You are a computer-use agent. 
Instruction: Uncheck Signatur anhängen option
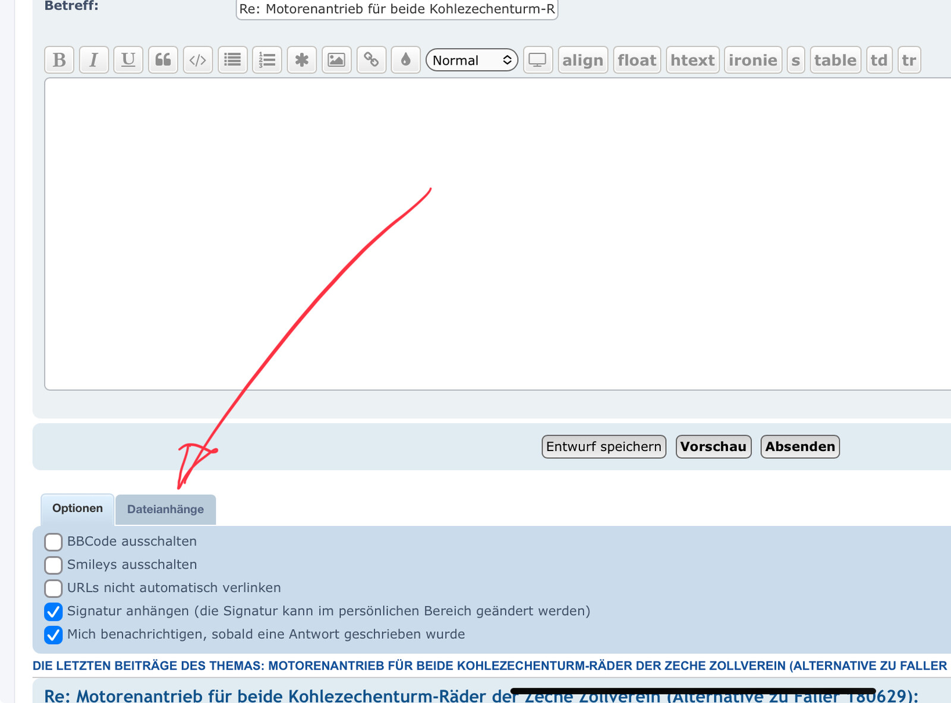click(x=53, y=611)
